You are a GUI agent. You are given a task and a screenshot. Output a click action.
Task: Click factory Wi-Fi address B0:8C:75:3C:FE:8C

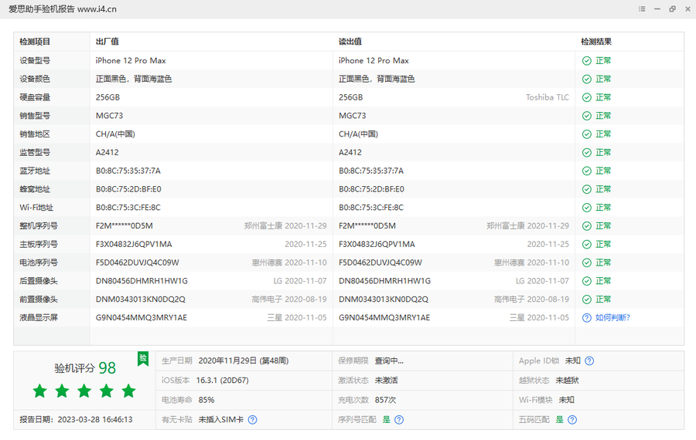128,208
